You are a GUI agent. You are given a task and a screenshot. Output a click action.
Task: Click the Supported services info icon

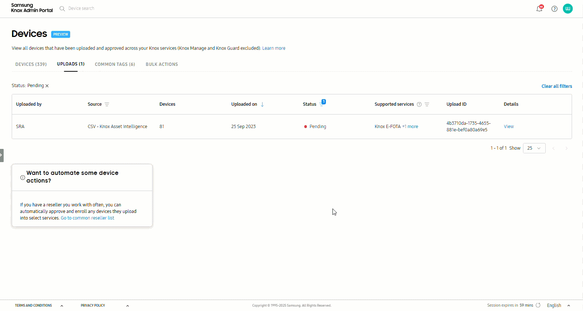[419, 104]
